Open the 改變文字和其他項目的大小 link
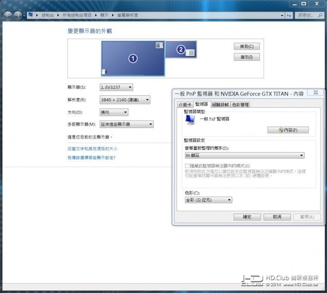The width and height of the screenshot is (327, 293). point(92,149)
